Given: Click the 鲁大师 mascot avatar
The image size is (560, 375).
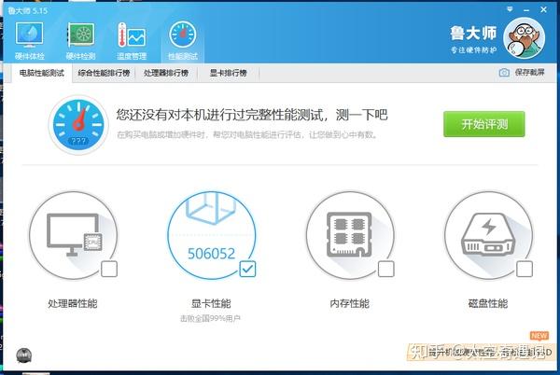Looking at the screenshot, I should pos(524,38).
